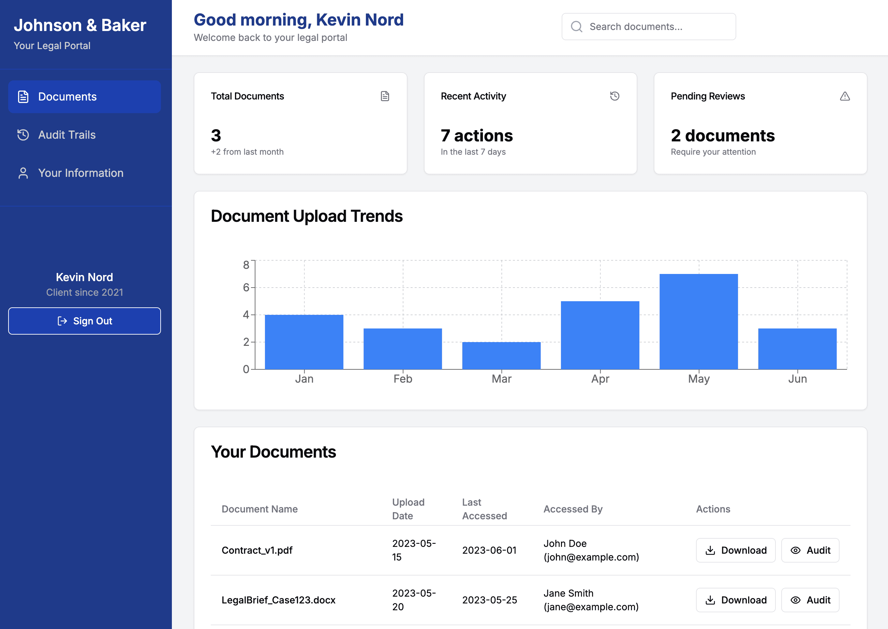Click Jane Smith accessed-by entry
This screenshot has width=888, height=629.
(591, 600)
